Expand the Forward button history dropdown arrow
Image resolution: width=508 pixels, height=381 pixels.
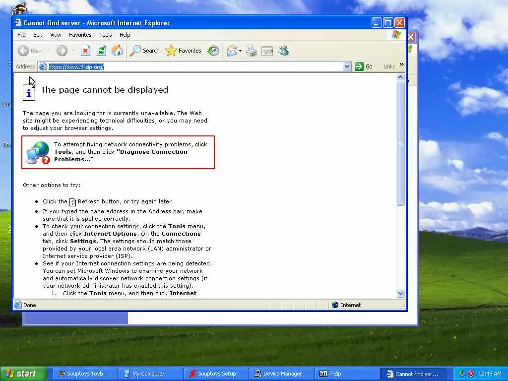click(73, 51)
